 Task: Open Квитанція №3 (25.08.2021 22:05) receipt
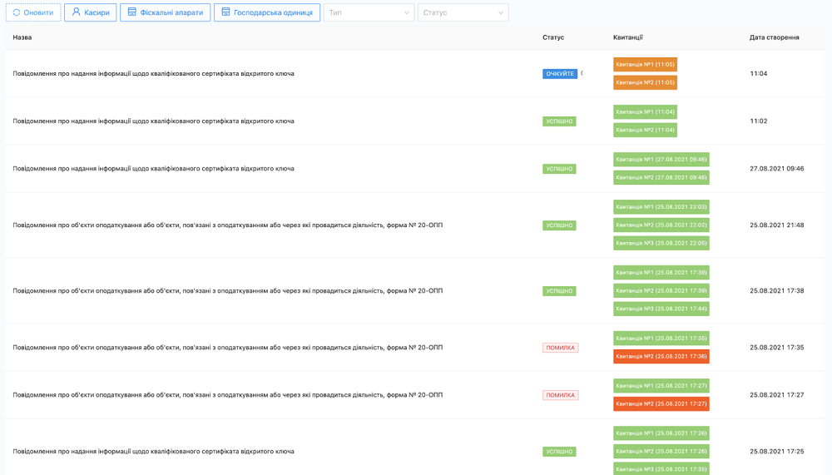(661, 243)
